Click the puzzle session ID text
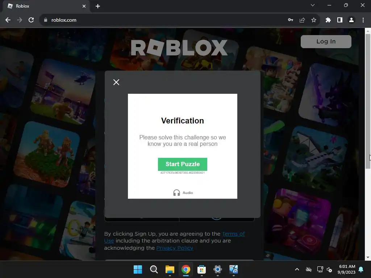Screen dimensions: 371x278 tap(183, 173)
